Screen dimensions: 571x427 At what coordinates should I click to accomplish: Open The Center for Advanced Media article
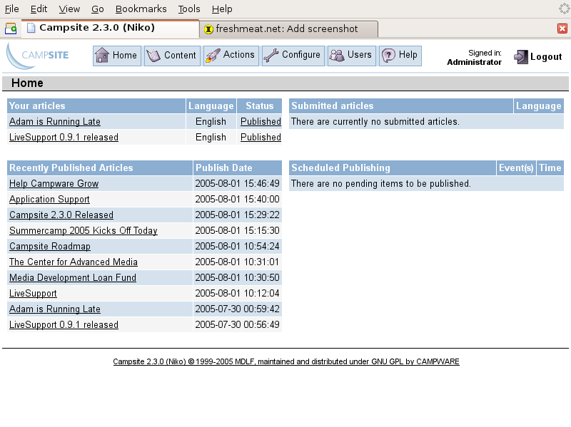point(74,262)
